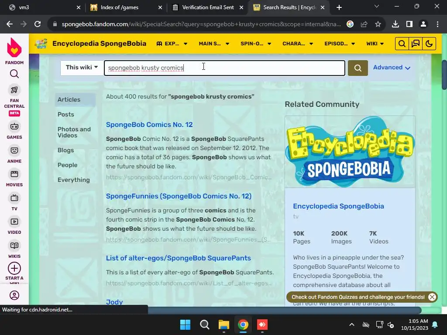Open Chrome three-dot menu
Image resolution: width=447 pixels, height=335 pixels.
pos(437,24)
